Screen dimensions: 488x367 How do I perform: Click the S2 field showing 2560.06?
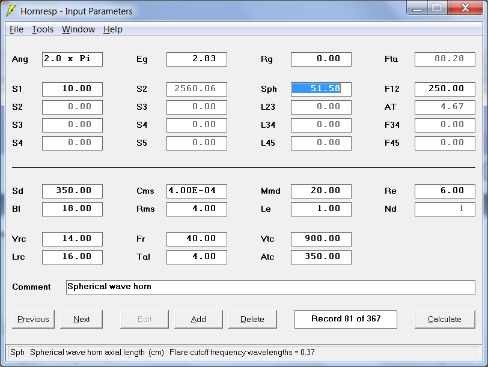click(x=197, y=89)
